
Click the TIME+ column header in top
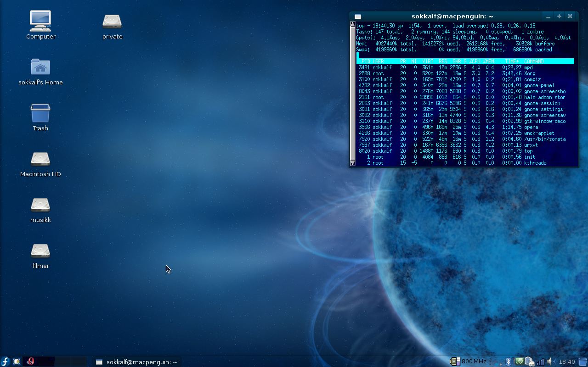pos(512,61)
